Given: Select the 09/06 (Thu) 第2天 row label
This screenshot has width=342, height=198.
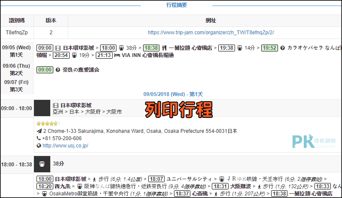Looking at the screenshot, I should (x=16, y=69).
